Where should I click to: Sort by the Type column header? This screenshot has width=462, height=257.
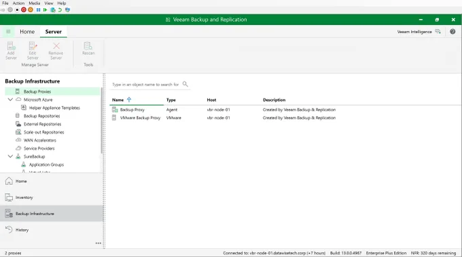[171, 100]
